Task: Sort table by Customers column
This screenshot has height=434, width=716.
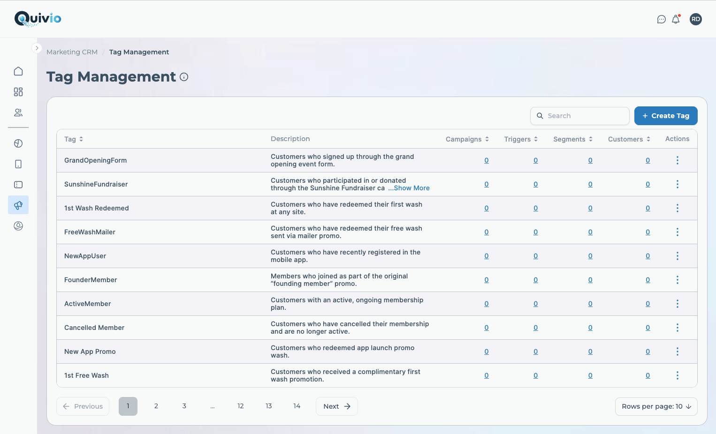Action: [629, 139]
